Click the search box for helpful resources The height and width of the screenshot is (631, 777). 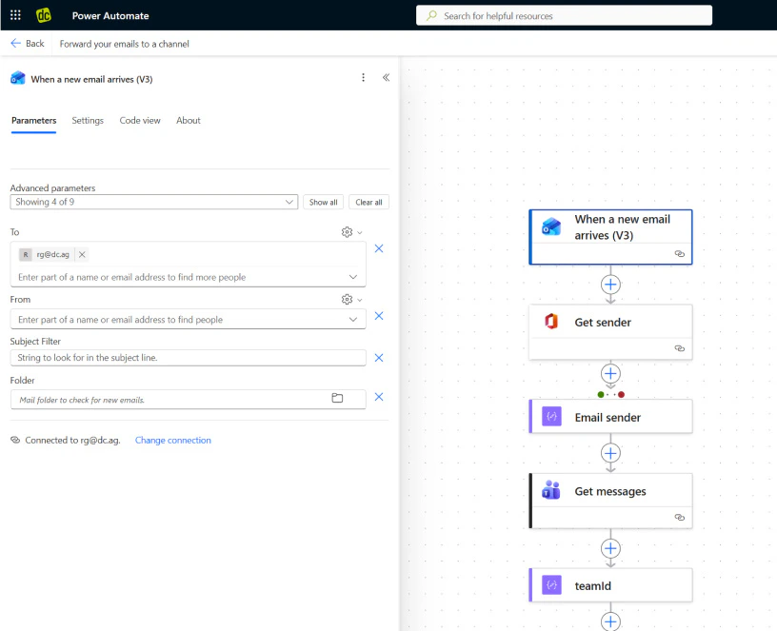[x=564, y=15]
